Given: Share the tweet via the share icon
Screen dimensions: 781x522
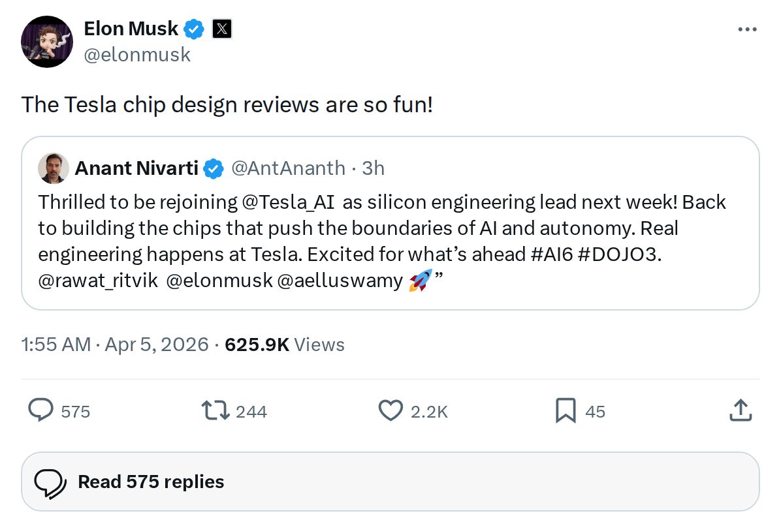Looking at the screenshot, I should click(x=741, y=410).
